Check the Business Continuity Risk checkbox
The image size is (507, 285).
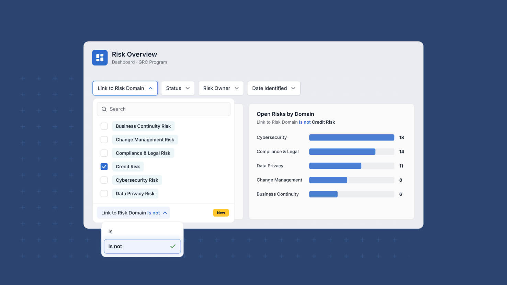tap(104, 126)
